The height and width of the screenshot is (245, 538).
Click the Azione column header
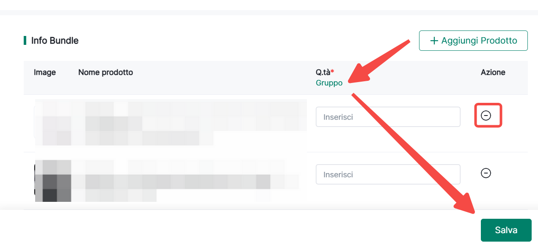click(x=493, y=72)
